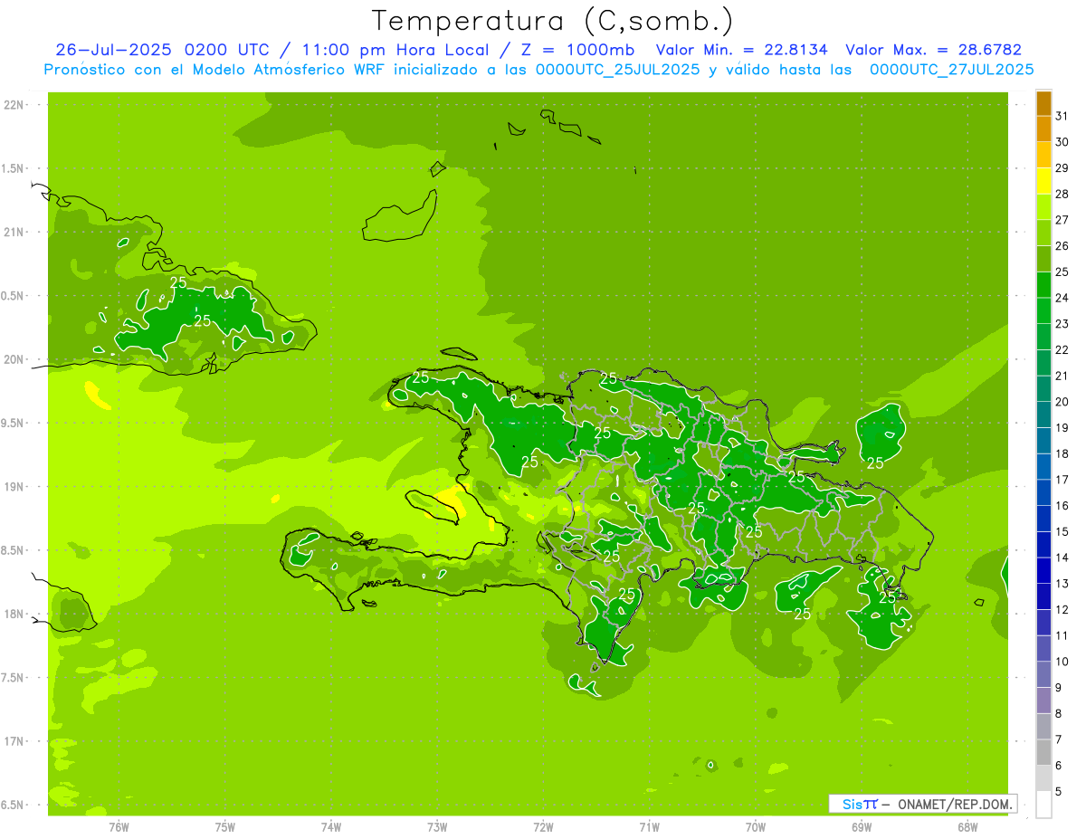The image size is (1086, 839).
Task: Select the 'Valor Max. = 28.6782' readout
Action: tap(934, 50)
